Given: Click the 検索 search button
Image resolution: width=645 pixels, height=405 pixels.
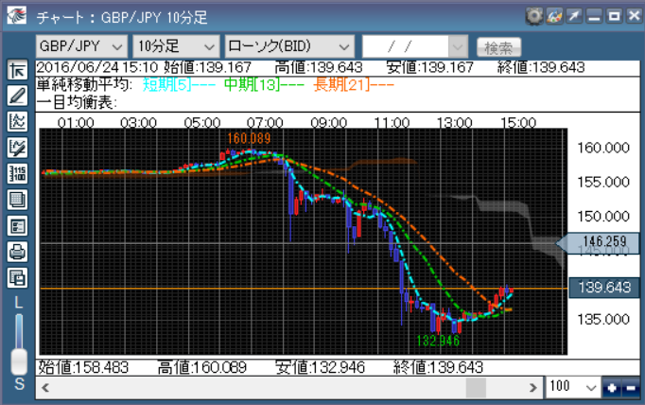Looking at the screenshot, I should 498,46.
